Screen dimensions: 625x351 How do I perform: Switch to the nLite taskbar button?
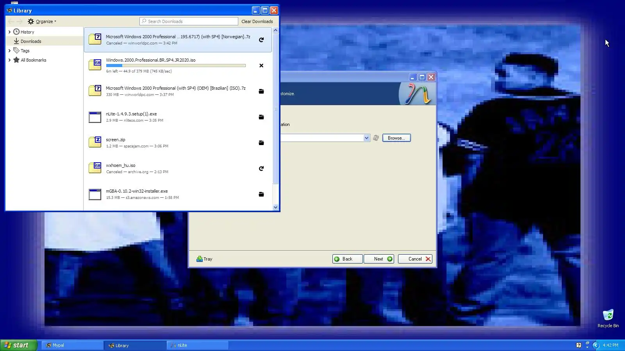[x=198, y=345]
